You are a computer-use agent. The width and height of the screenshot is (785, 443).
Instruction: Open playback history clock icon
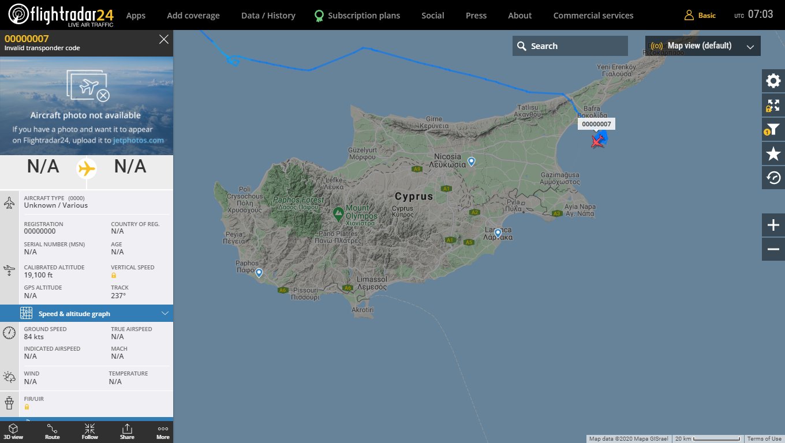click(x=773, y=178)
